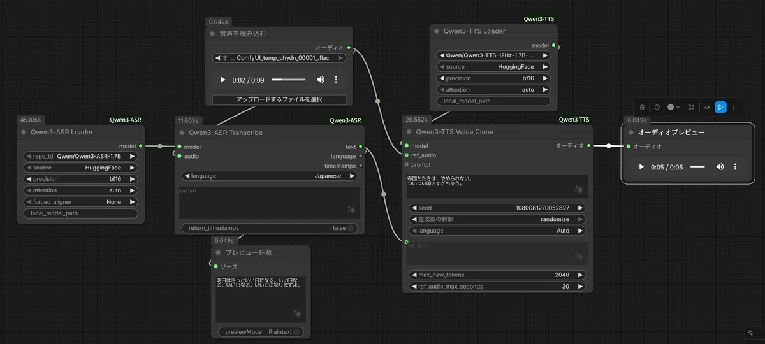Image resolution: width=765 pixels, height=344 pixels.
Task: Open attention dropdown in Qwen3-ASR Loader
Action: coord(80,190)
